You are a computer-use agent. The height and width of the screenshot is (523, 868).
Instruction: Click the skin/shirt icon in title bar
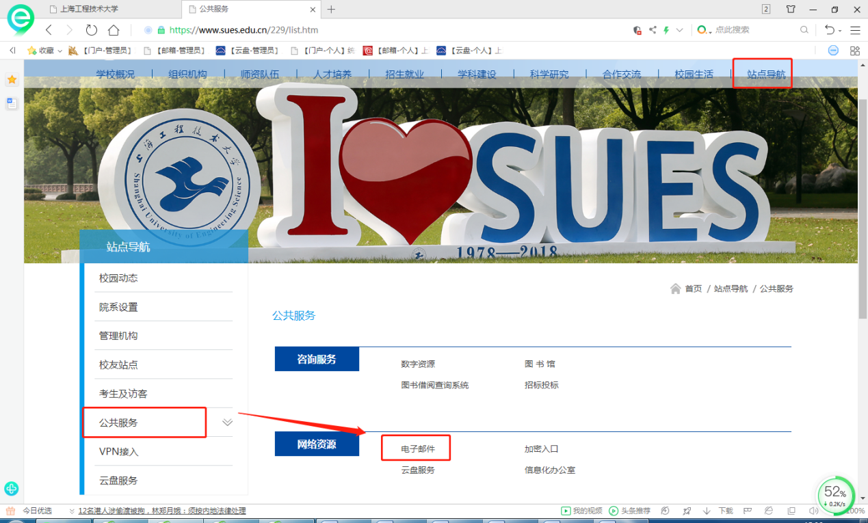tap(791, 10)
